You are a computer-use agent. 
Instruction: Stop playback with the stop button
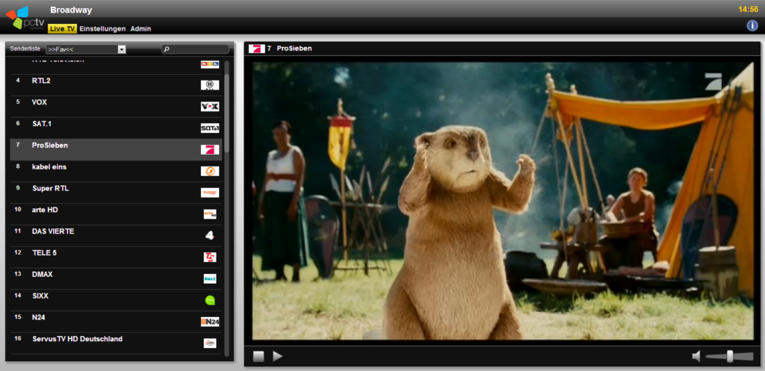258,356
